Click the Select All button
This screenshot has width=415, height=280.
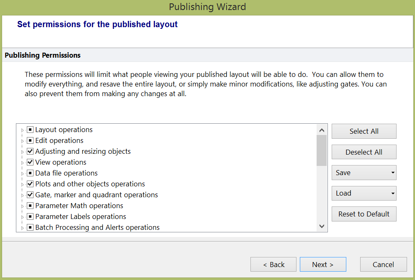point(363,131)
